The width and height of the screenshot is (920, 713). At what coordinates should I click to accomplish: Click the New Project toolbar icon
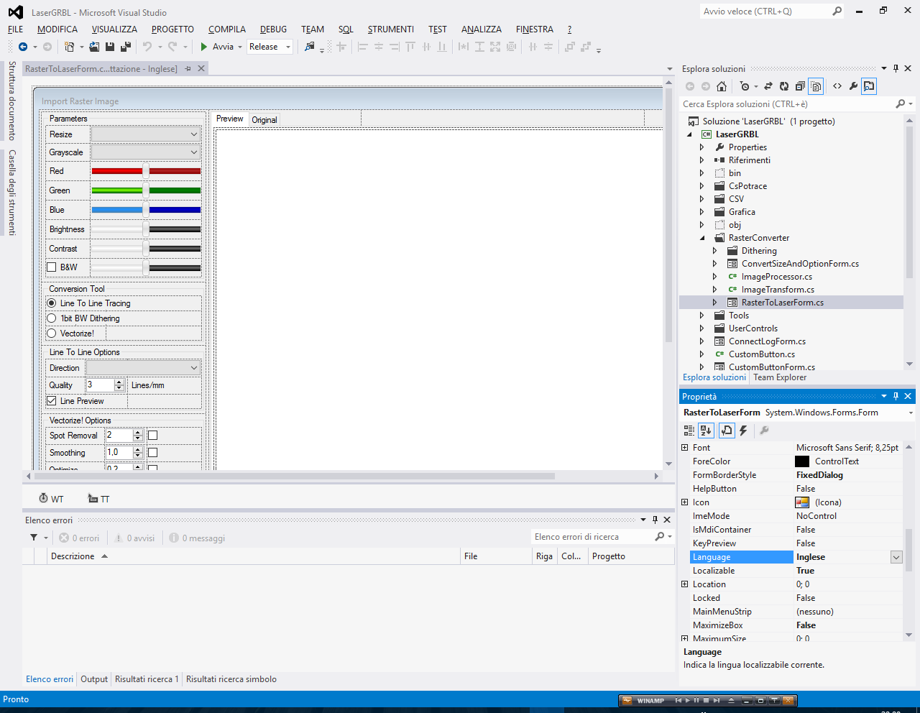(x=69, y=47)
